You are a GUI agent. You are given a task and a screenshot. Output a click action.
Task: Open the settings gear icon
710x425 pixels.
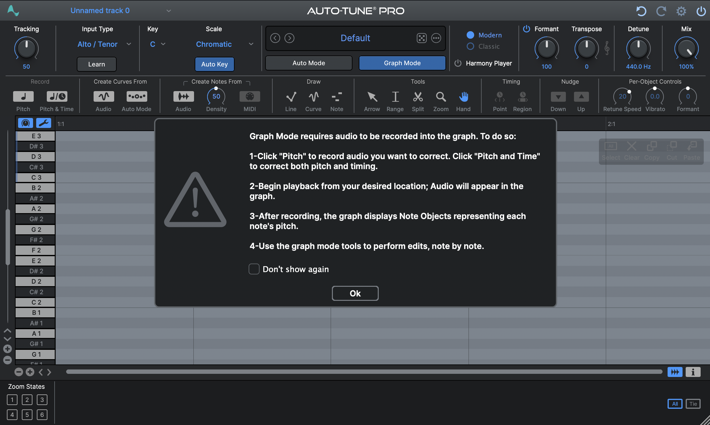coord(681,11)
